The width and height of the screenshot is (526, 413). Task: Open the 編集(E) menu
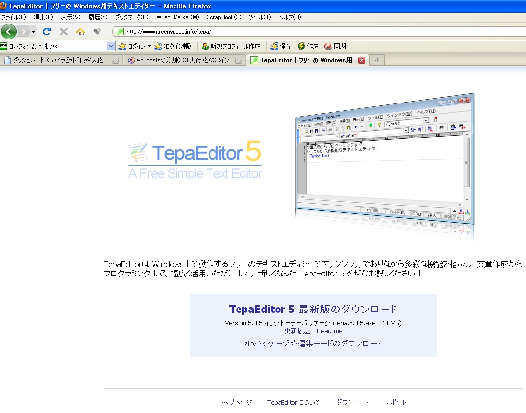point(43,17)
